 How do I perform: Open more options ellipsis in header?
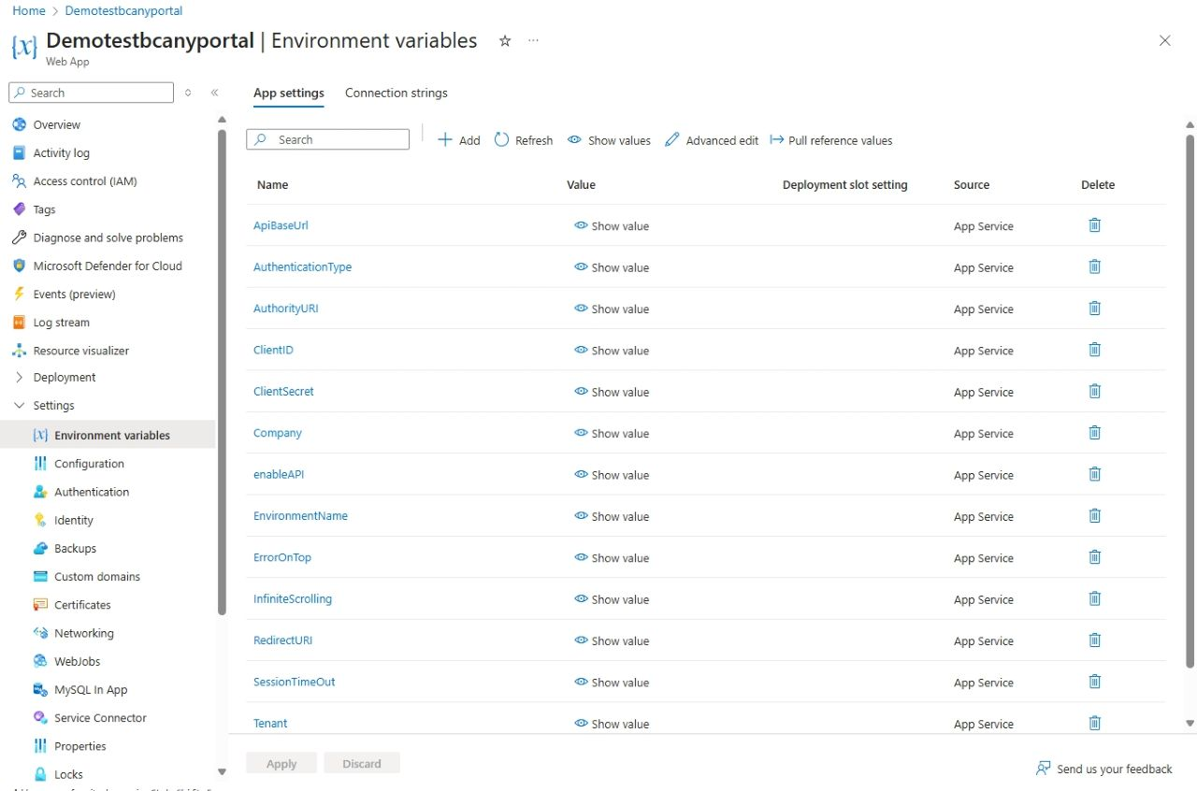coord(533,41)
